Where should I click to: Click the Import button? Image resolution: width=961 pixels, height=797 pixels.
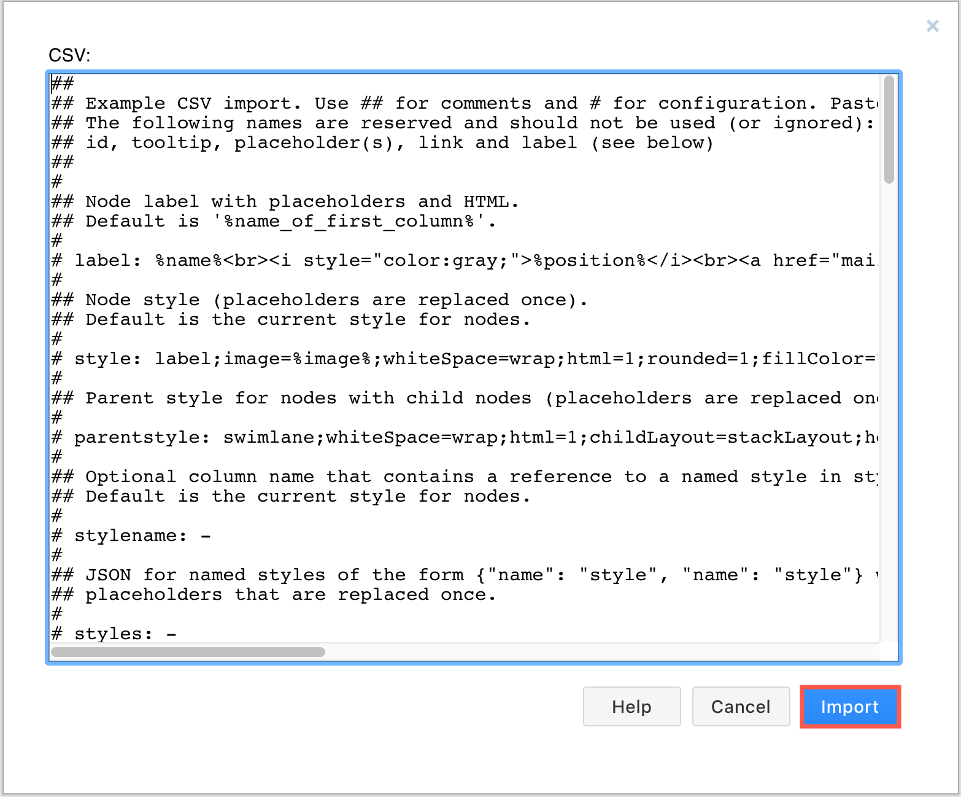pos(850,707)
